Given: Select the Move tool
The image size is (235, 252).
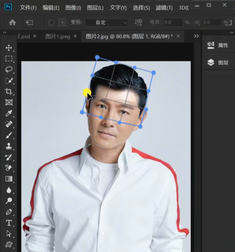Looking at the screenshot, I should (x=9, y=48).
